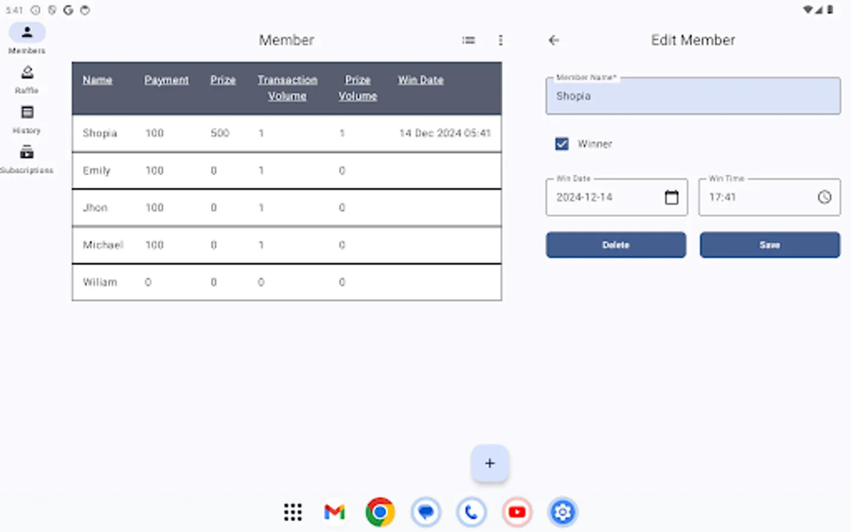Viewport: 851px width, 532px height.
Task: Sort by the Payment column header
Action: [166, 80]
